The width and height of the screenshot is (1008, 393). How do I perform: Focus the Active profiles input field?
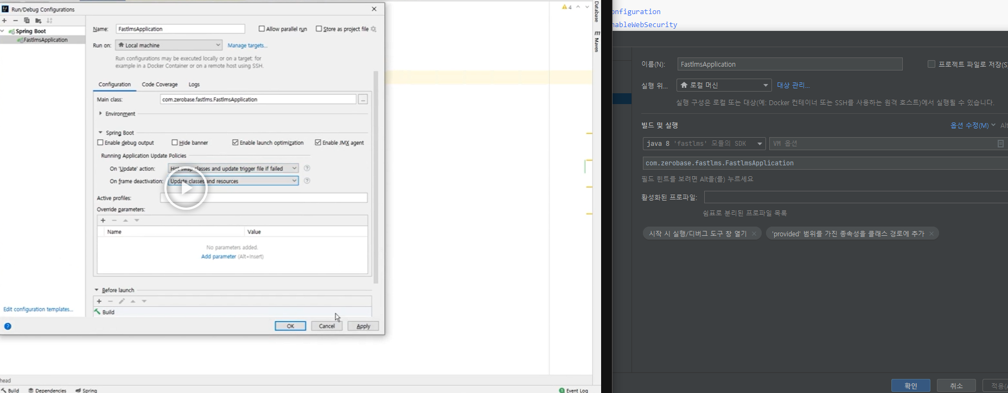[x=264, y=198]
